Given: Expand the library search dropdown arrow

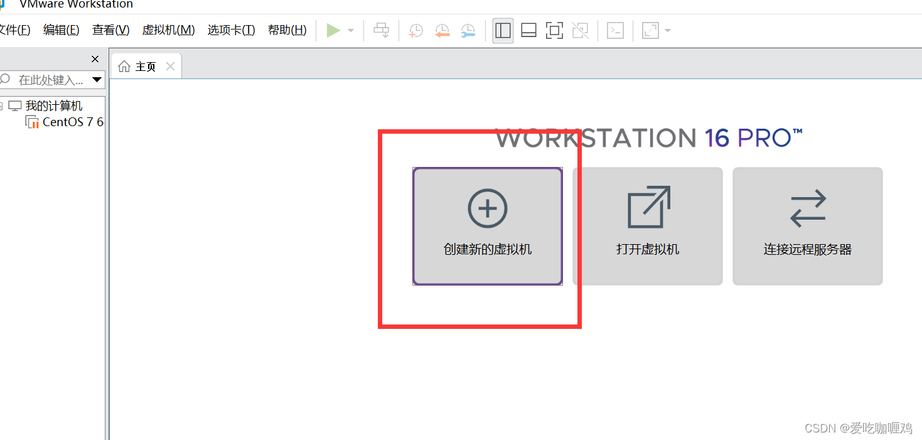Looking at the screenshot, I should click(97, 80).
